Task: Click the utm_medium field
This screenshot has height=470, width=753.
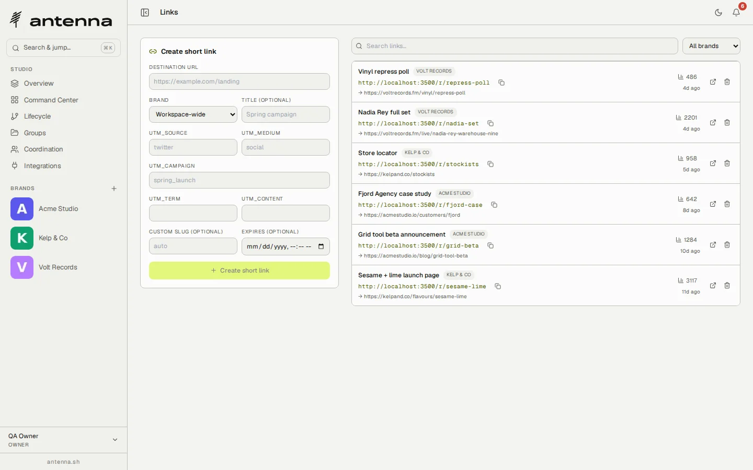Action: tap(286, 147)
